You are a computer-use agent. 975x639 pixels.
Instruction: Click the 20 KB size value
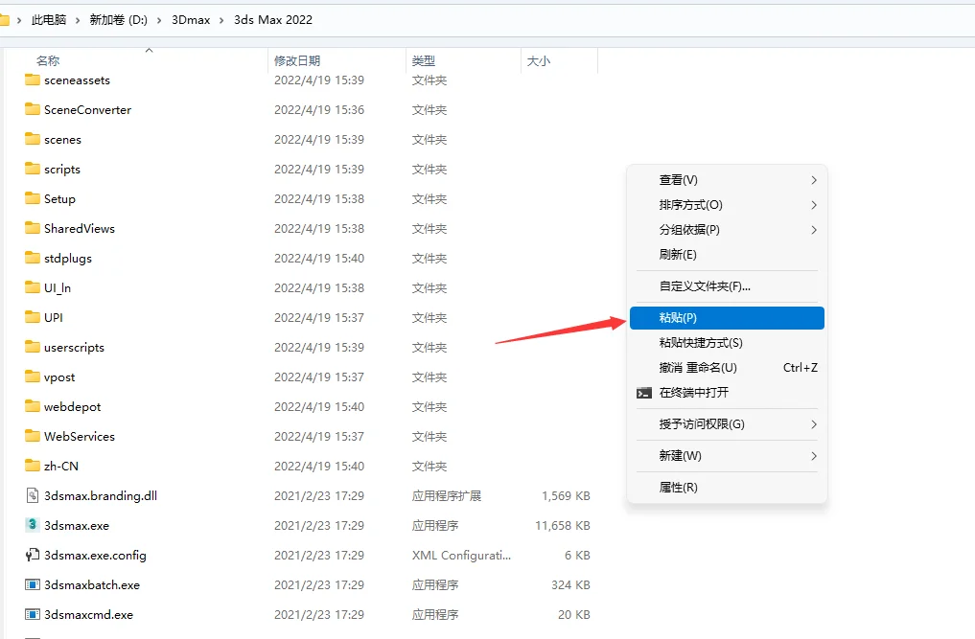pos(574,615)
